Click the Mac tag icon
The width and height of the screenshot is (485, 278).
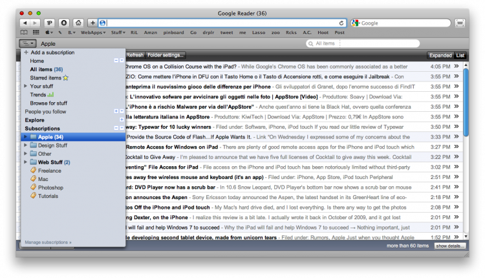[34, 178]
